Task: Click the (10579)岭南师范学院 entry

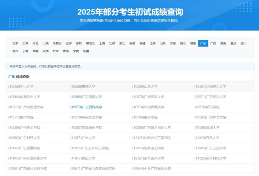Action: coord(86,117)
